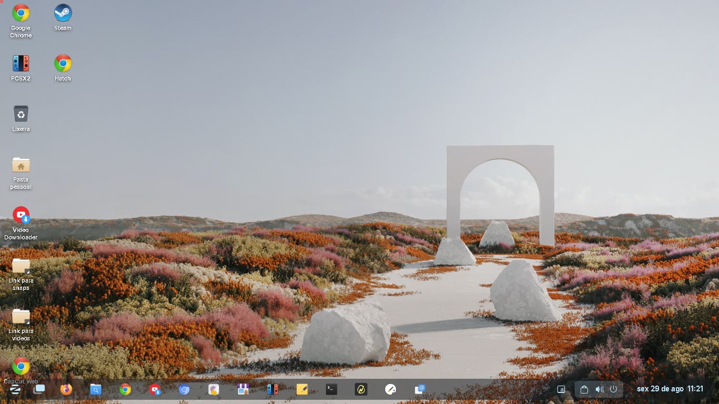Click the Google Chrome desktop shortcut
This screenshot has width=719, height=404.
[x=21, y=13]
